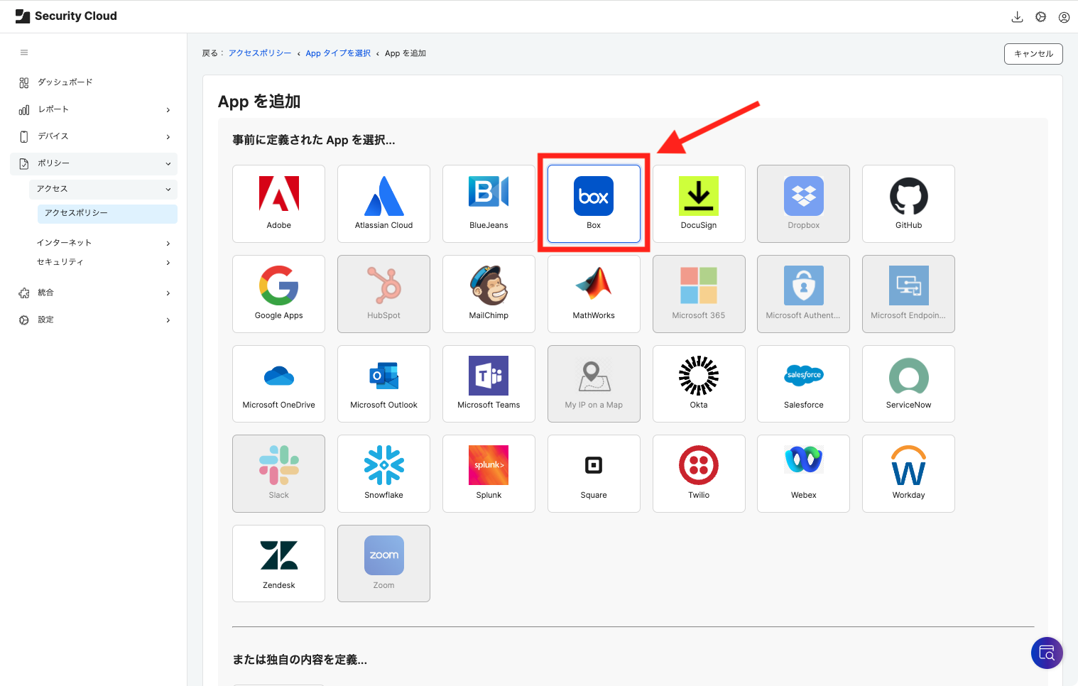Choose the Microsoft Teams tile

point(489,383)
